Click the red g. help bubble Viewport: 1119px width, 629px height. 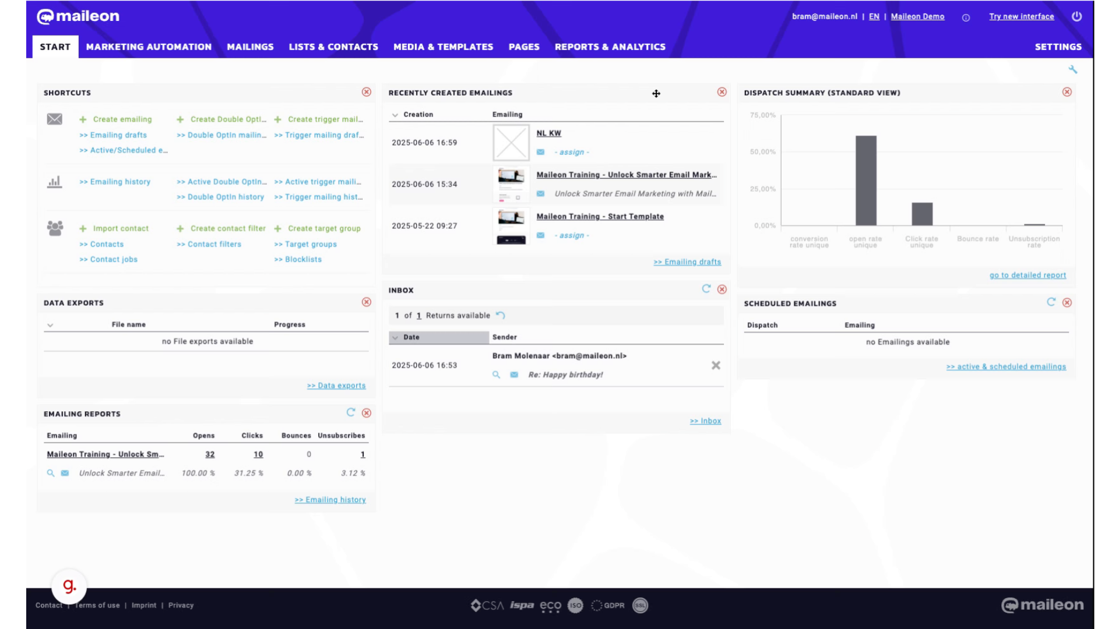69,586
